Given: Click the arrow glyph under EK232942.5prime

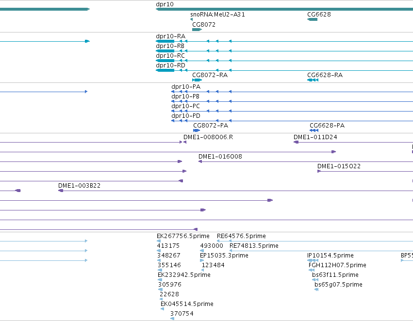Looking at the screenshot, I should click(160, 280).
